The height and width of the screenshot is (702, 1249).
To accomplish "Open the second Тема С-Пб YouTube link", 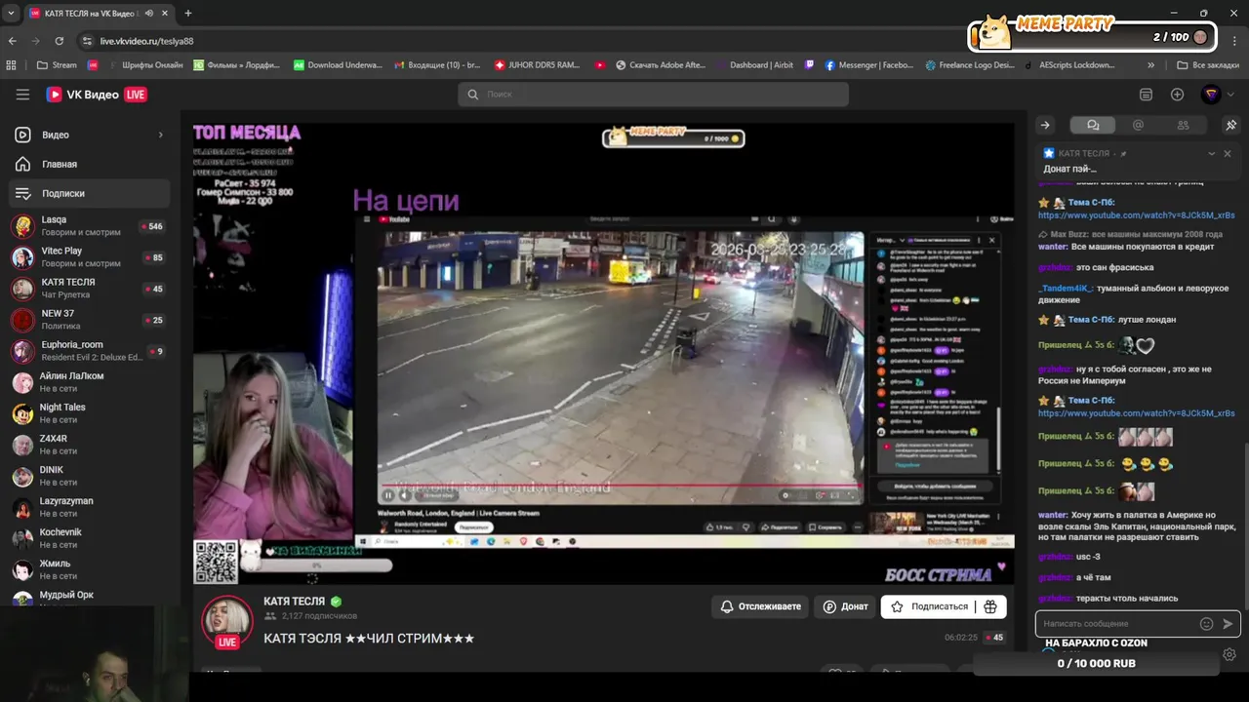I will pos(1136,413).
